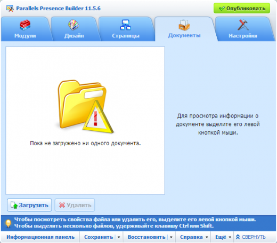Open Информационная панель link

click(40, 237)
